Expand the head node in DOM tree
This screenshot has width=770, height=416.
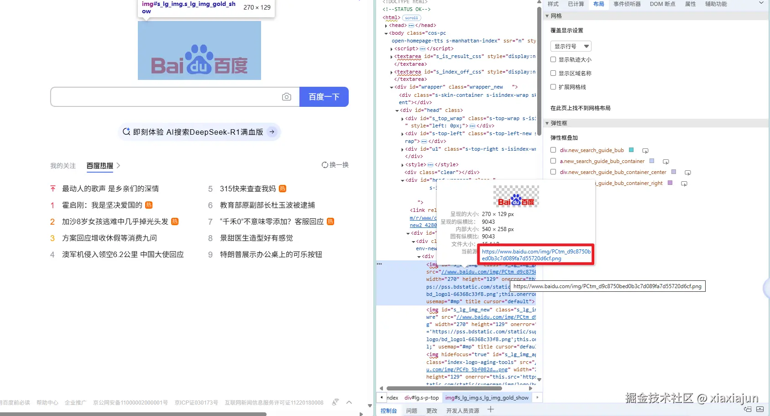pos(386,26)
